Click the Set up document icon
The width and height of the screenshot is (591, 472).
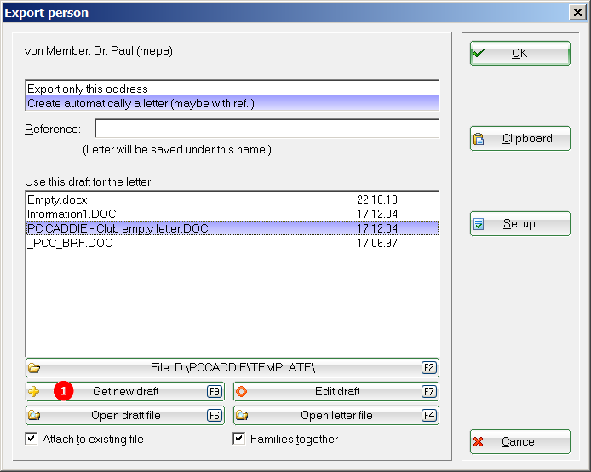pyautogui.click(x=479, y=224)
